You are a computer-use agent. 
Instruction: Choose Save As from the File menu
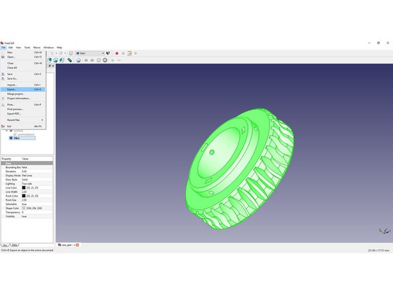tap(23, 79)
